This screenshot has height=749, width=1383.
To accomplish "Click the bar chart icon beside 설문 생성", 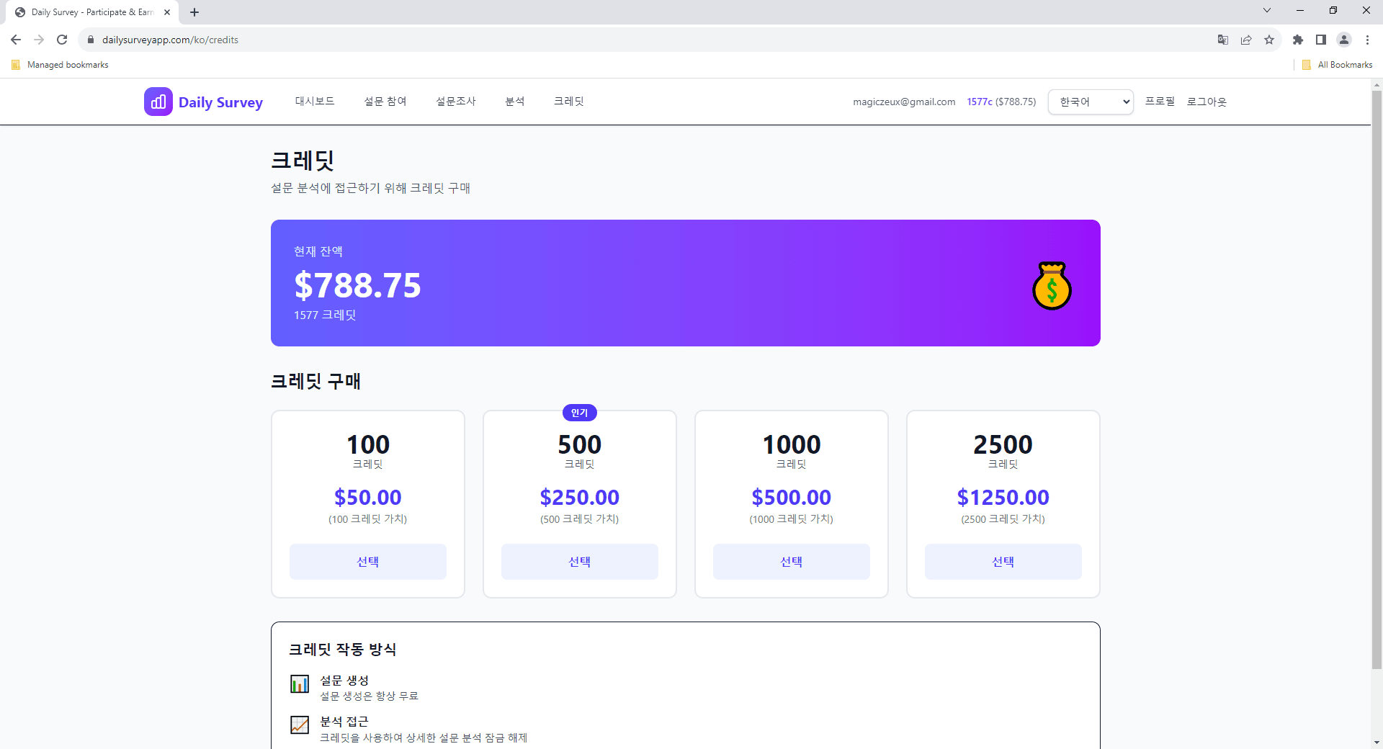I will tap(300, 684).
